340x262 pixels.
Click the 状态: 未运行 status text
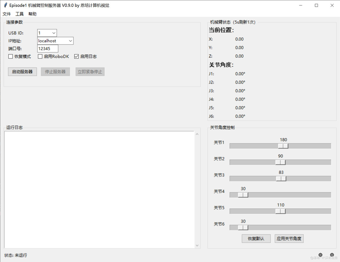point(16,255)
